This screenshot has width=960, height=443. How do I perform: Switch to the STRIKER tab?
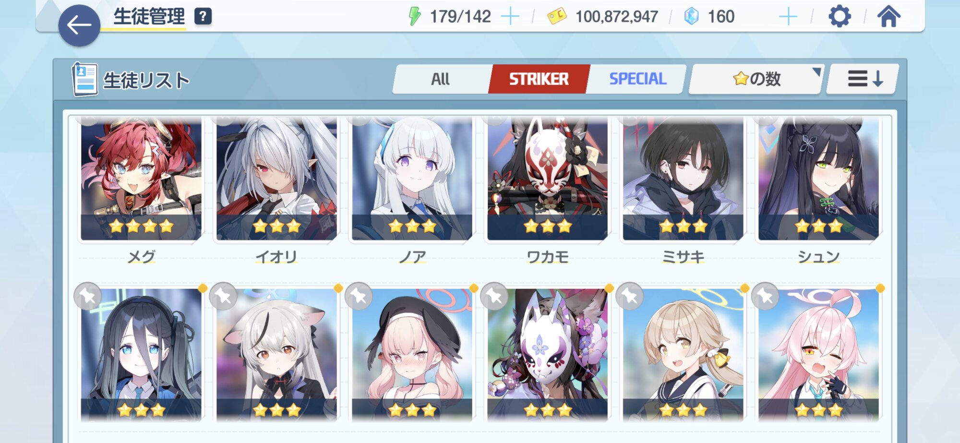(539, 79)
